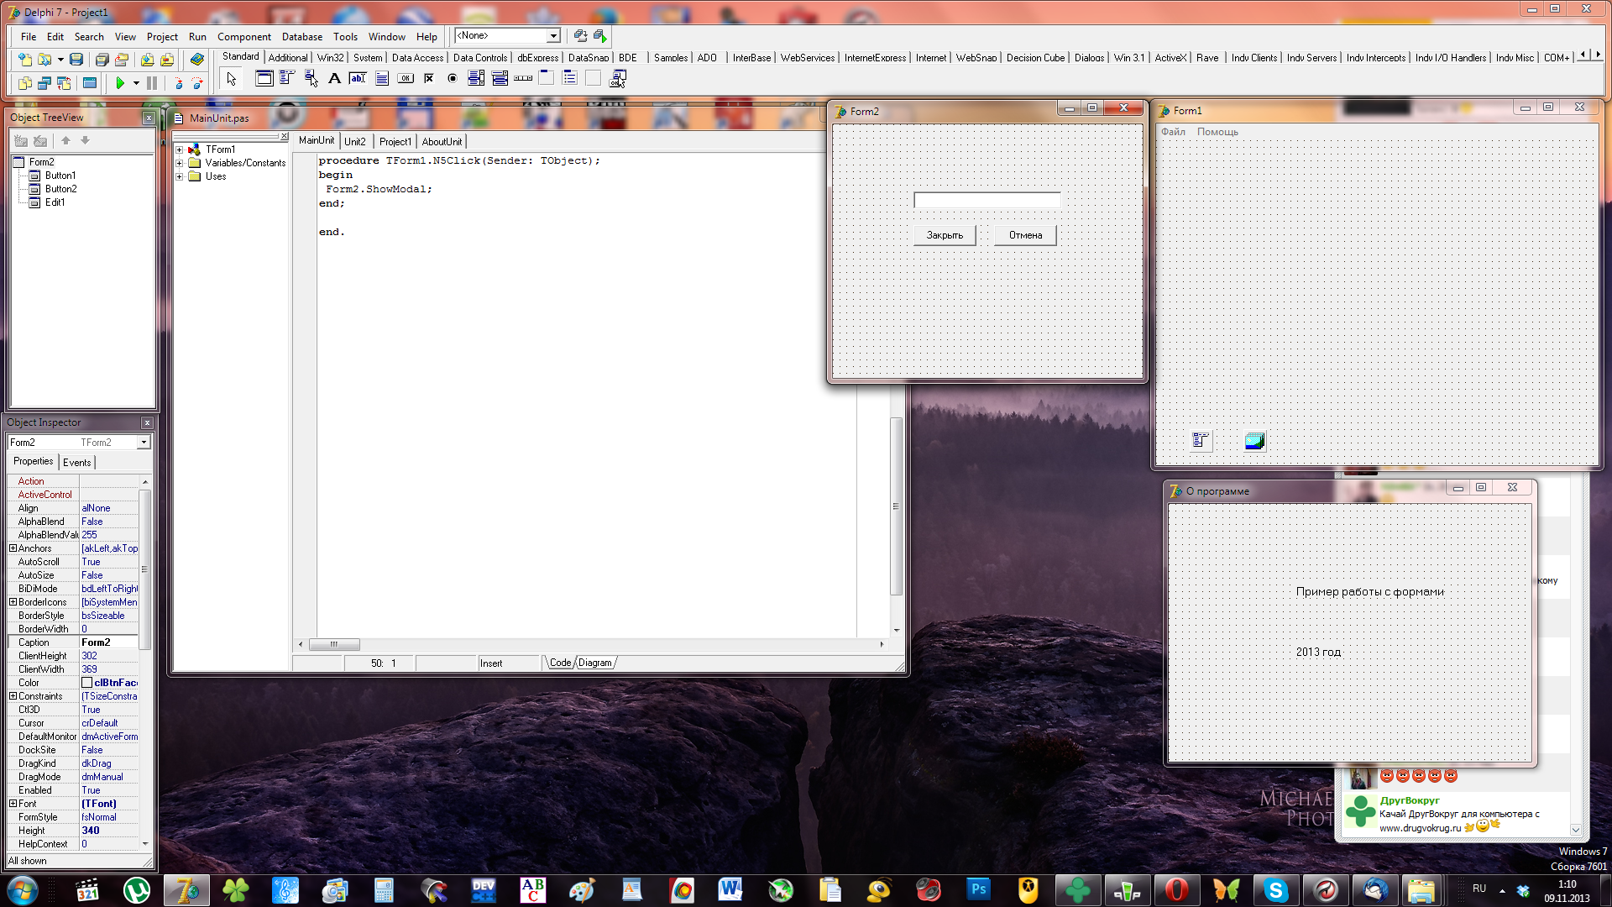Image resolution: width=1612 pixels, height=907 pixels.
Task: Pick the GroupBox component from palette
Action: 547,79
